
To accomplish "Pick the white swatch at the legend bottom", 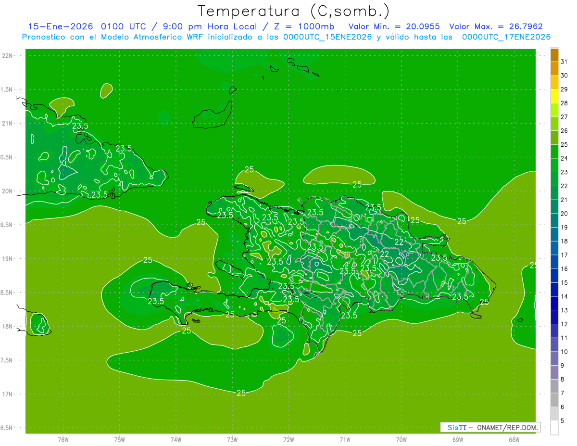I will (x=554, y=427).
